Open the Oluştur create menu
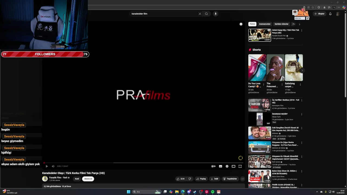The width and height of the screenshot is (347, 195). point(319,14)
